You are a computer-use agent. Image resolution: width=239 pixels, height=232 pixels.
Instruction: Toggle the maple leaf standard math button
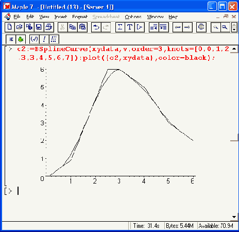21,39
